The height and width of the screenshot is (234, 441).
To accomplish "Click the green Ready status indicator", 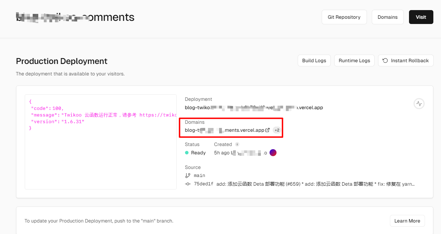I will (187, 153).
